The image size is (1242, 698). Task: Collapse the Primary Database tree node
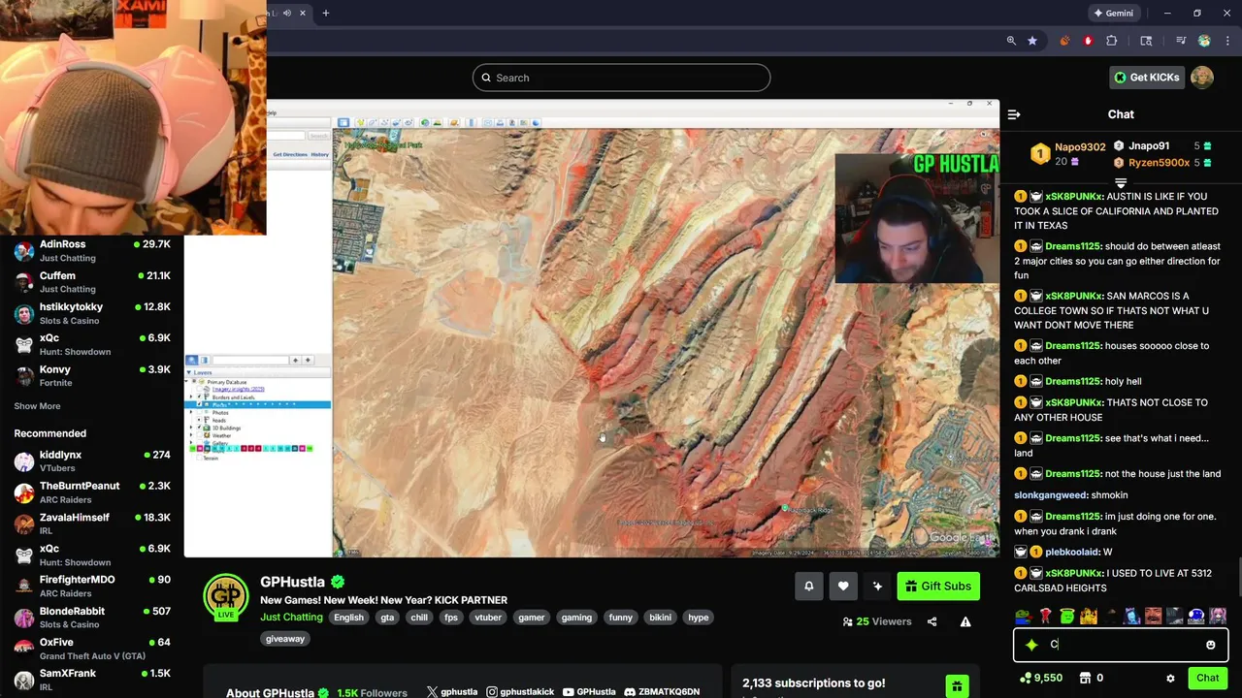tap(186, 381)
